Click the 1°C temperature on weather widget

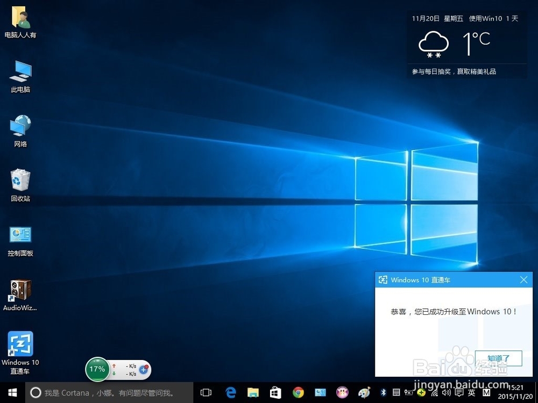(477, 44)
